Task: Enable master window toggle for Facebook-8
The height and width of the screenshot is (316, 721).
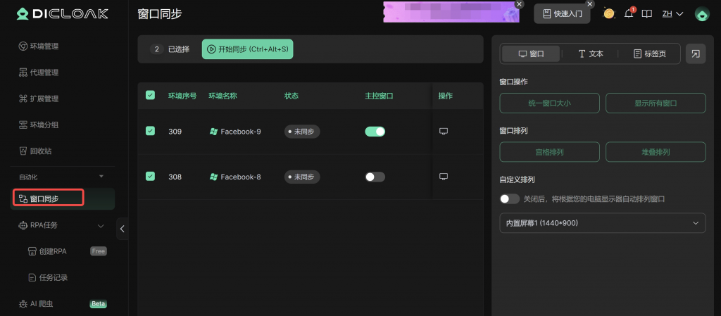Action: click(375, 177)
